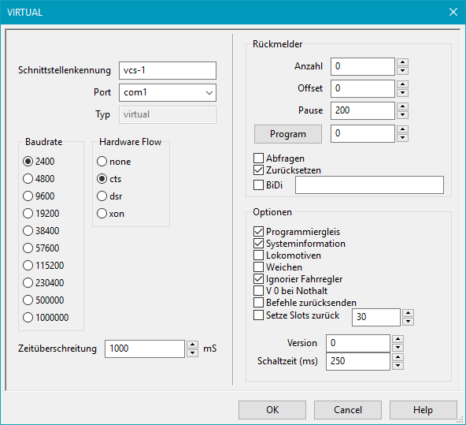Decrease the Offset value with down arrow
The image size is (466, 425).
[402, 93]
